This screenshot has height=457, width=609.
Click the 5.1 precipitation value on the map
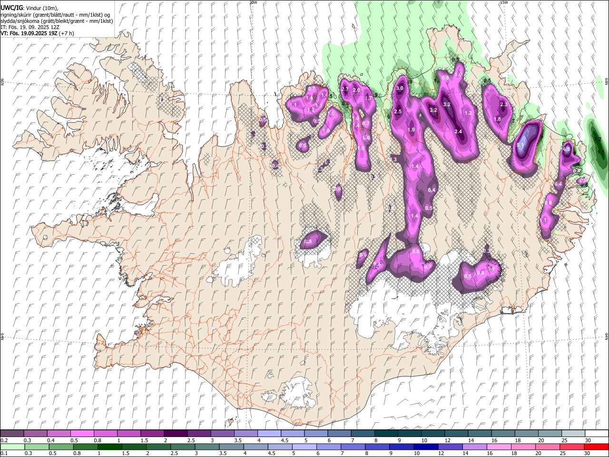pyautogui.click(x=520, y=145)
